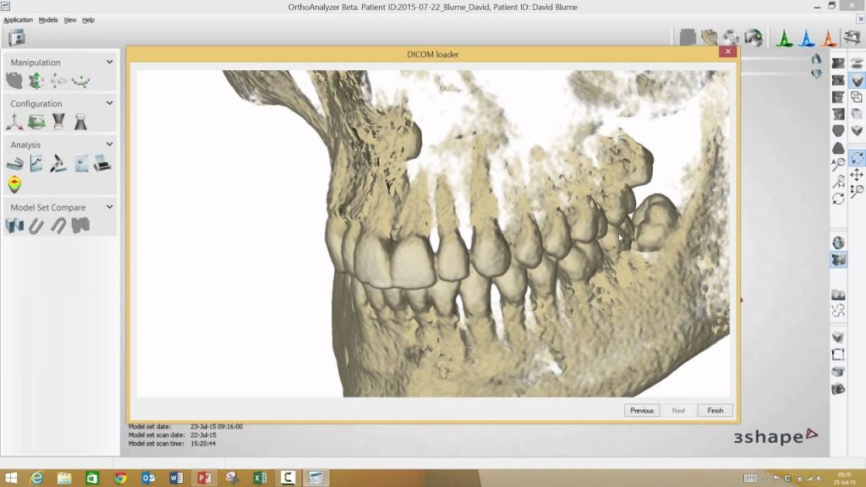866x487 pixels.
Task: Collapse the Manipulation panel
Action: tap(109, 62)
